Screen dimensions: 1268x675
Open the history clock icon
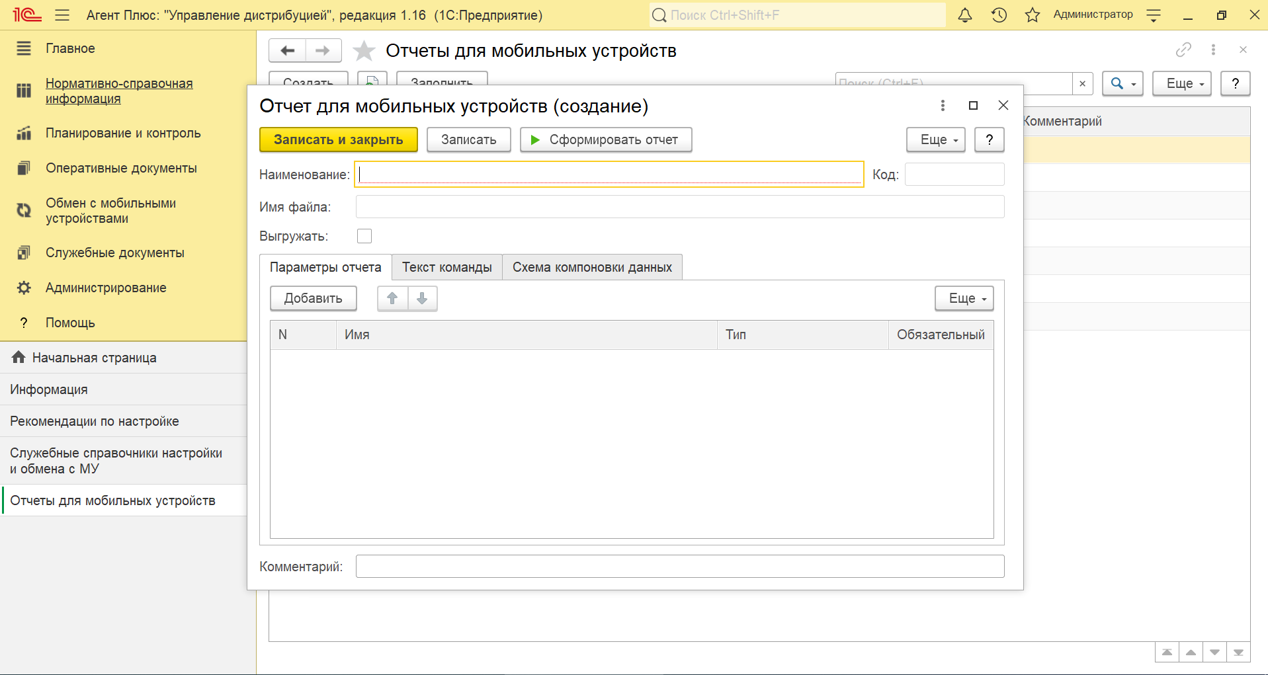coord(999,15)
